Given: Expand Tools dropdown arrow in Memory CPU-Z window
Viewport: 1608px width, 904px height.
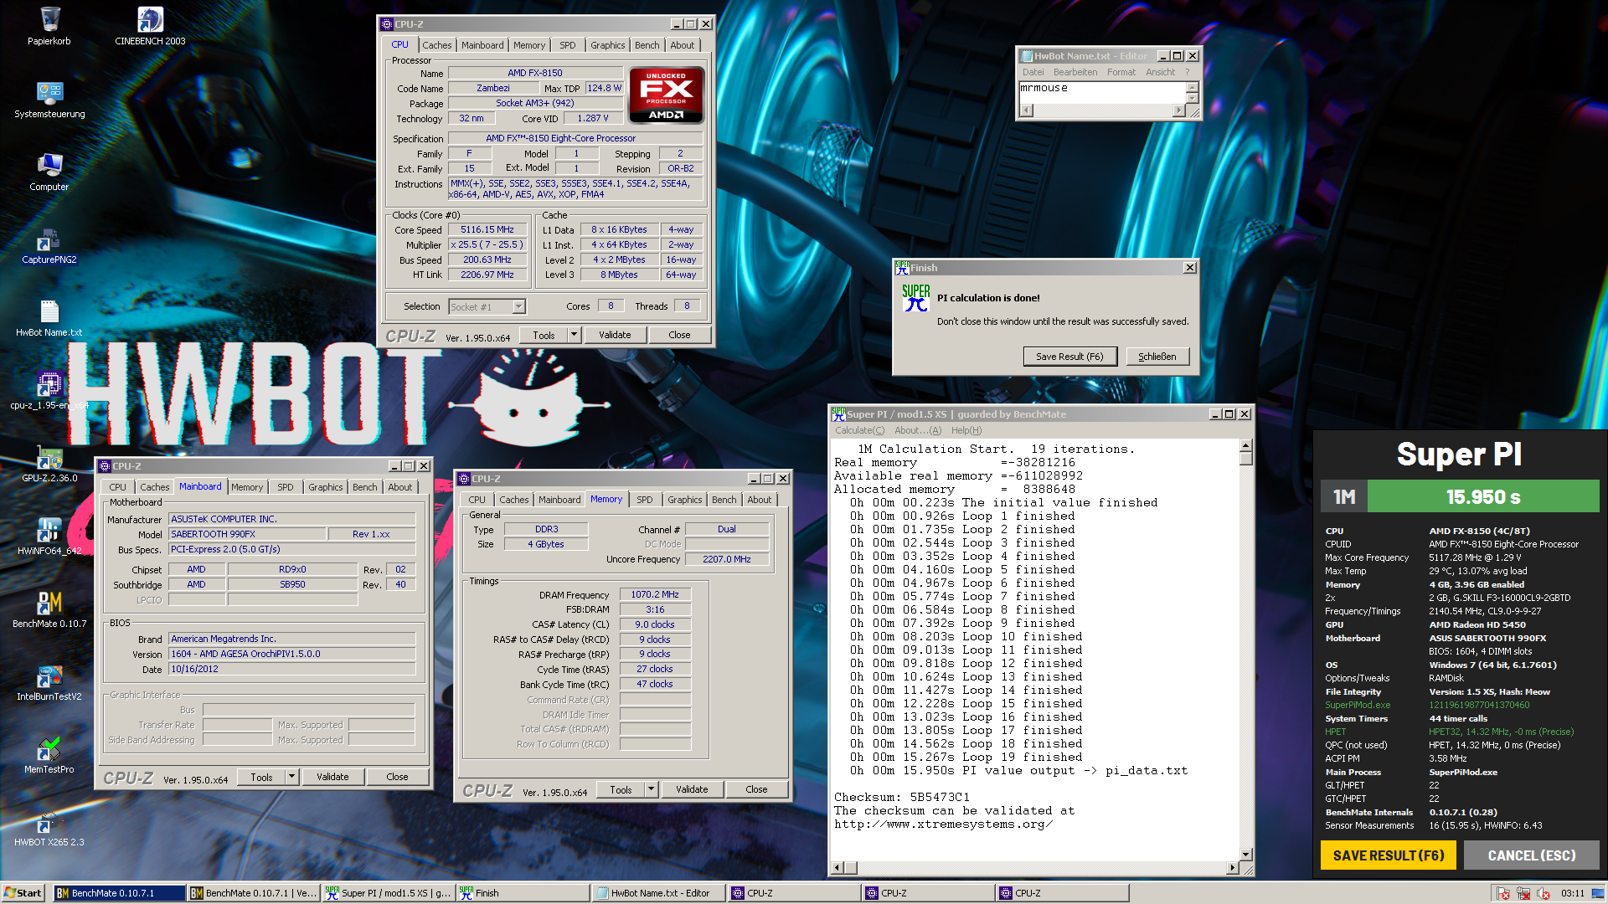Looking at the screenshot, I should click(x=652, y=789).
